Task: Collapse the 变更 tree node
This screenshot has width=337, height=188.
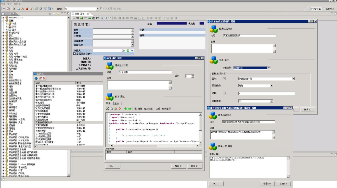Action: click(x=3, y=21)
